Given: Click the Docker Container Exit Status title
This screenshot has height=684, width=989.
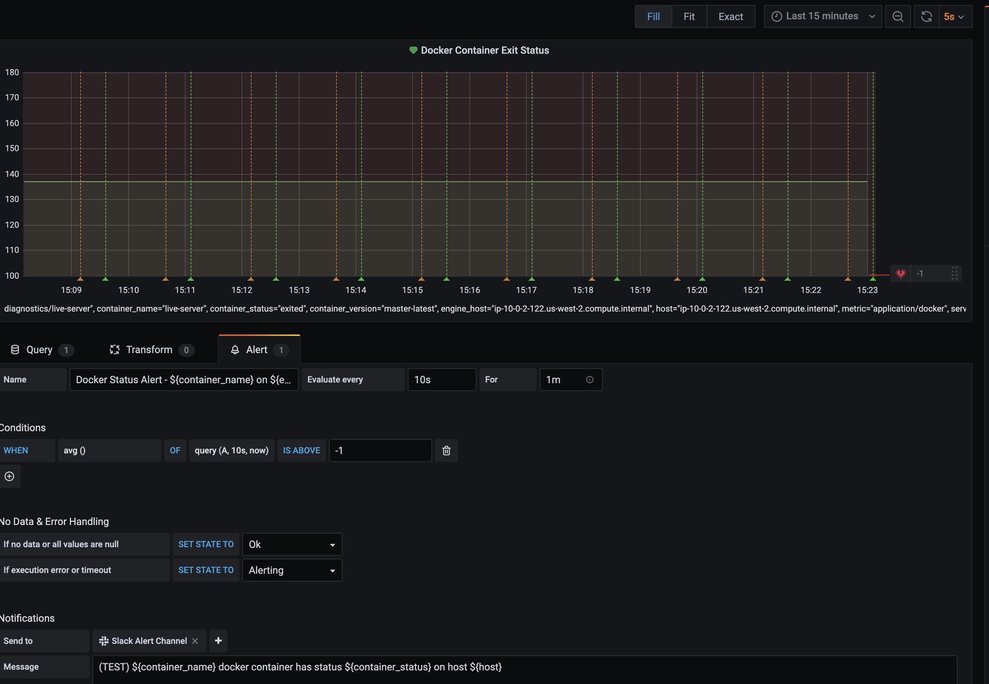Looking at the screenshot, I should tap(484, 50).
